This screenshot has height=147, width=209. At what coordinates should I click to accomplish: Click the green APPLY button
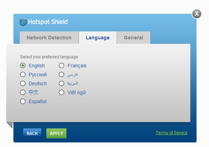(56, 133)
